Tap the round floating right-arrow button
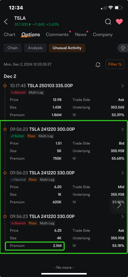The image size is (128, 277). (119, 205)
